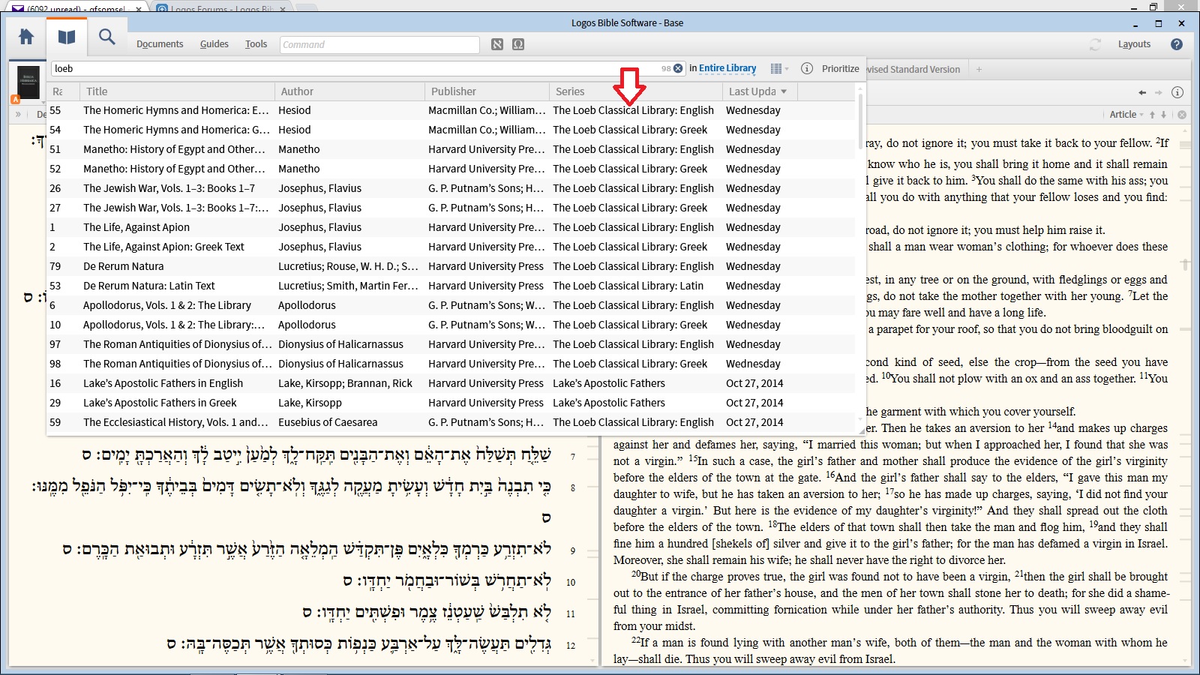Sort library by Publisher column
Viewport: 1200px width, 675px height.
click(487, 91)
